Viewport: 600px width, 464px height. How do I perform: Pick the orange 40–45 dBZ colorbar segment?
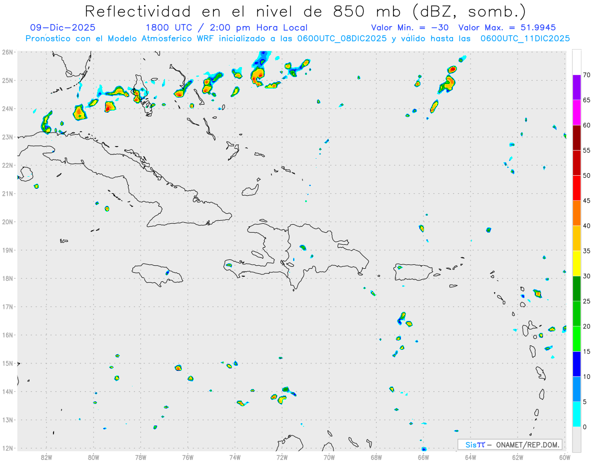(x=576, y=213)
